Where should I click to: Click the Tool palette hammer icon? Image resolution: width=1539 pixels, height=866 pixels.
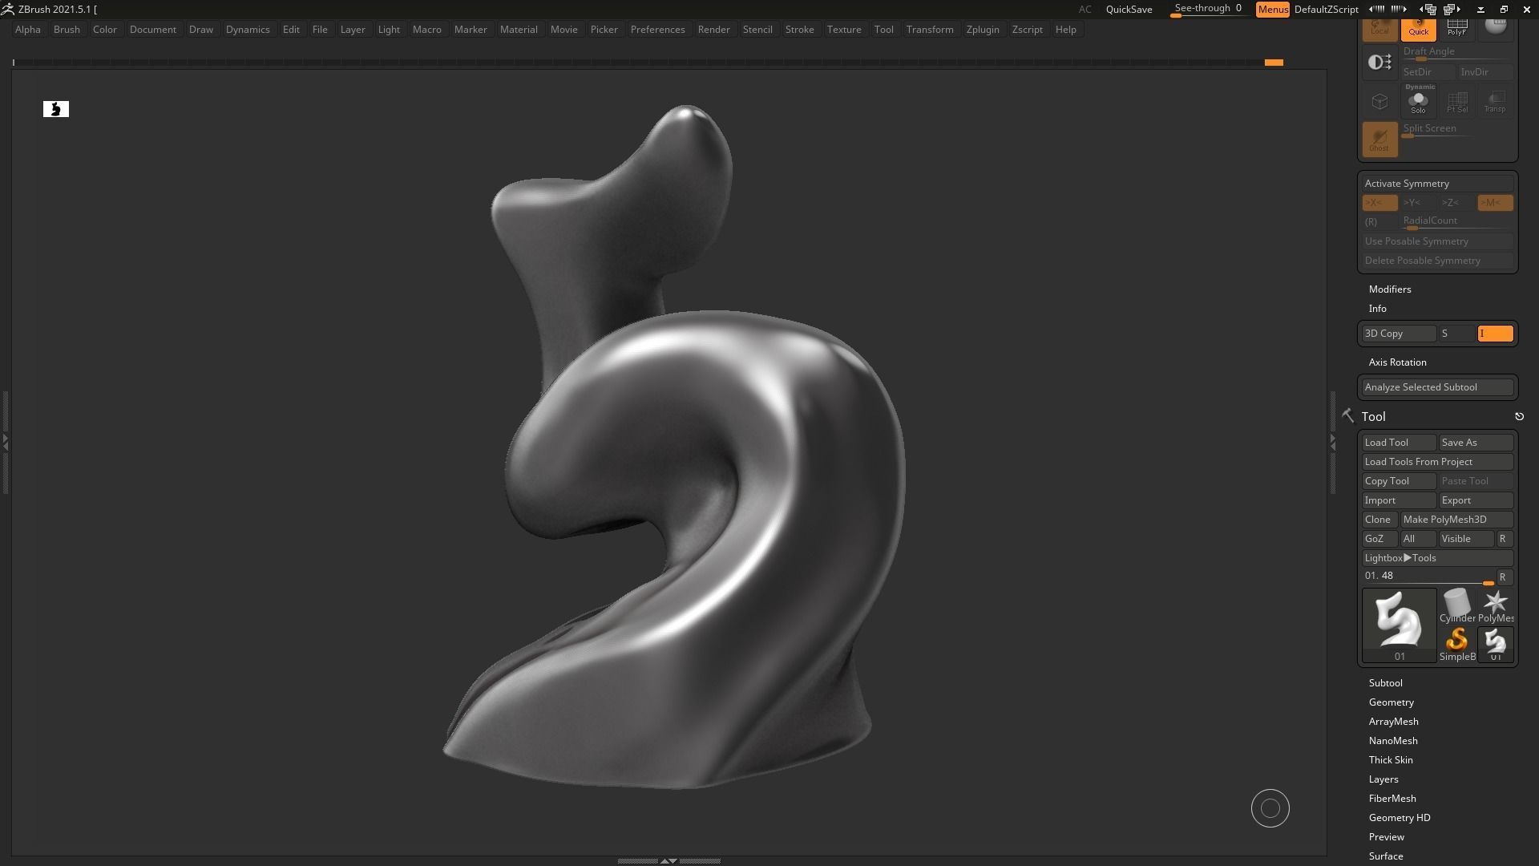(1347, 415)
